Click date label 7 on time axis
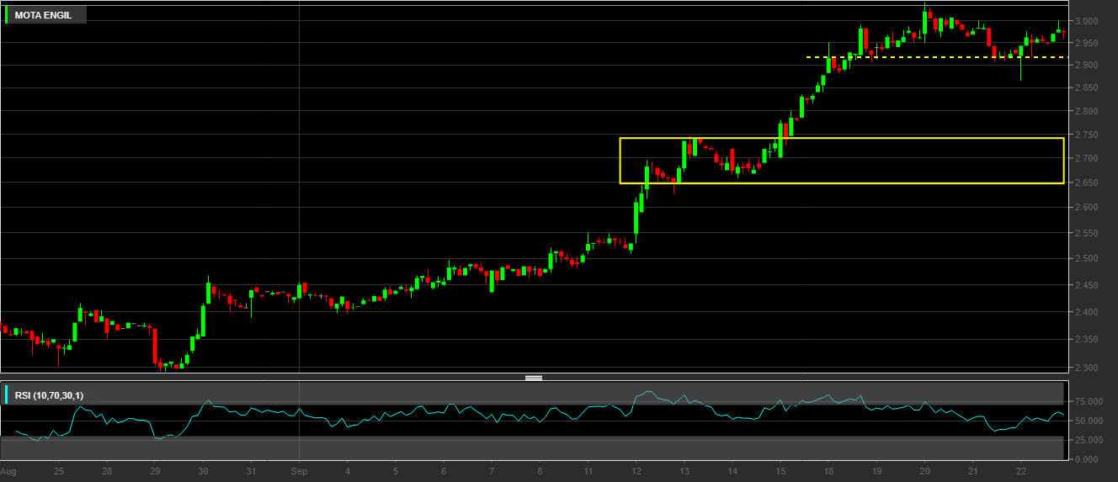Screen dimensions: 1118x482 (492, 472)
